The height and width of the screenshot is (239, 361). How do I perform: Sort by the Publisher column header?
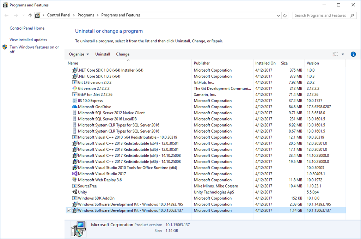pyautogui.click(x=222, y=63)
